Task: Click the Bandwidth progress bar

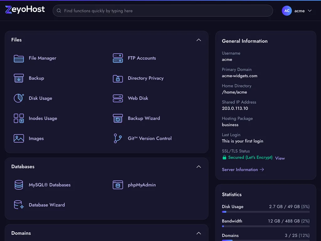Action: click(x=266, y=226)
